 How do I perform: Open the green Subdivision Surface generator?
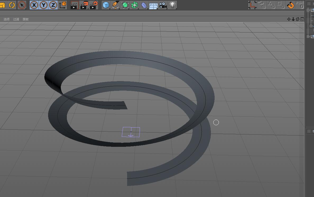point(125,5)
